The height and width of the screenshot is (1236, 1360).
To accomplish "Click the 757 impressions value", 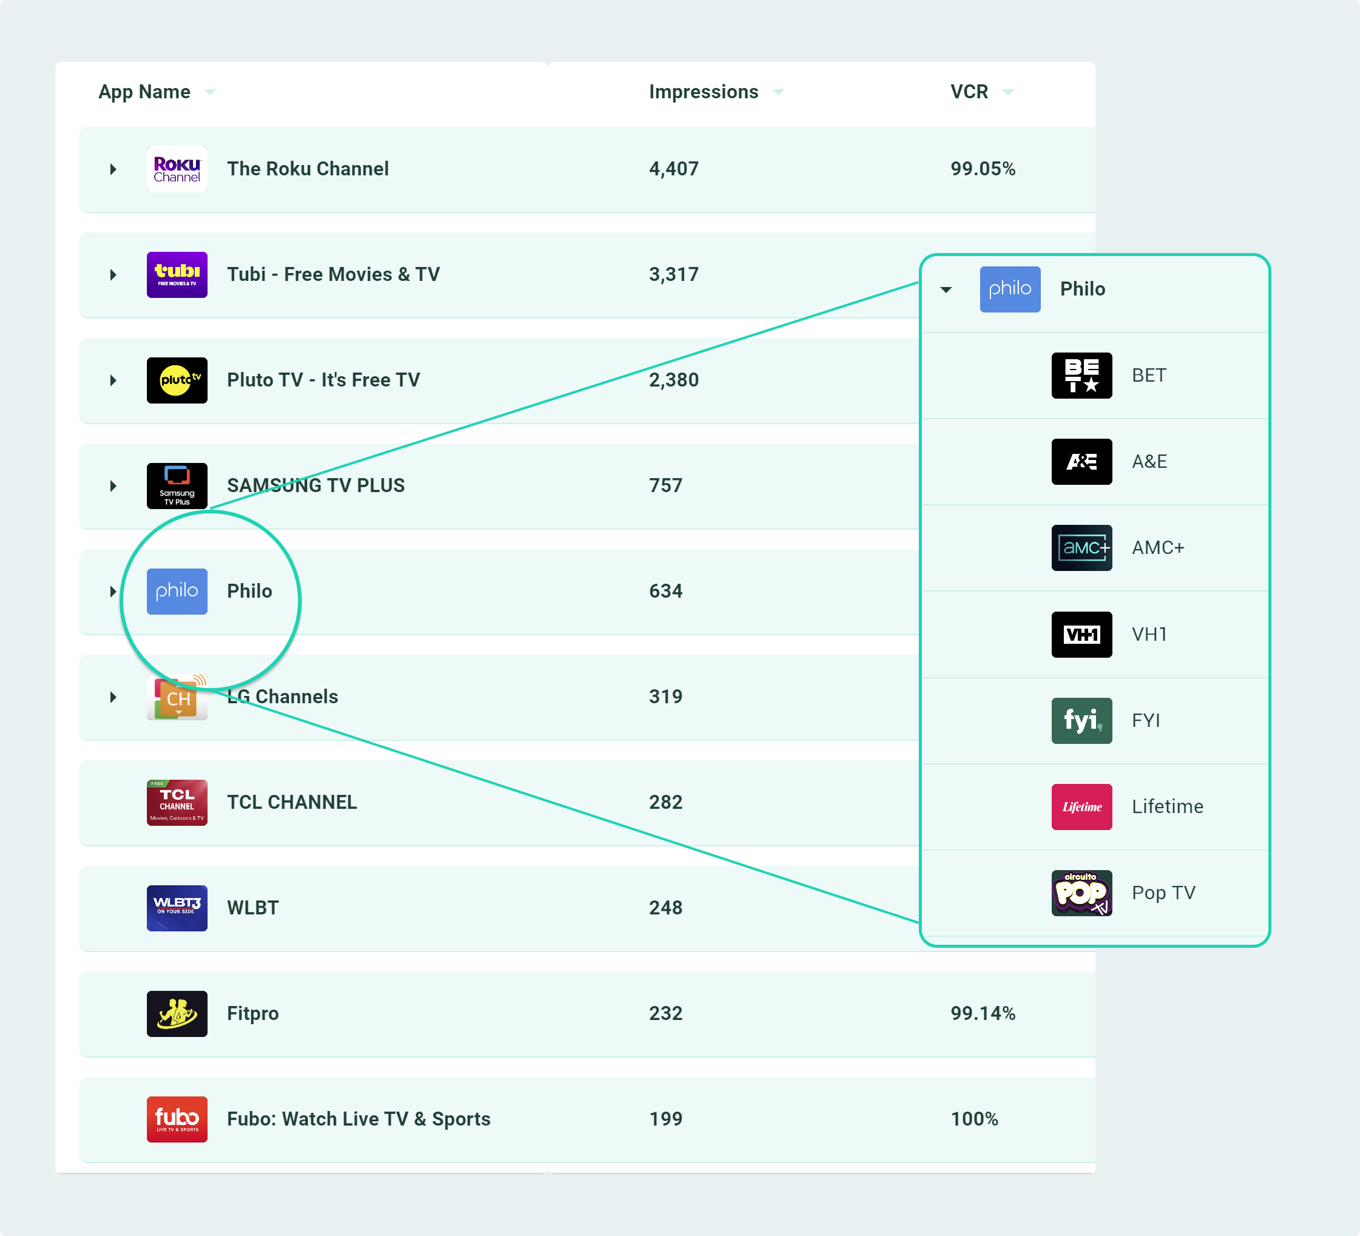I will (x=666, y=486).
